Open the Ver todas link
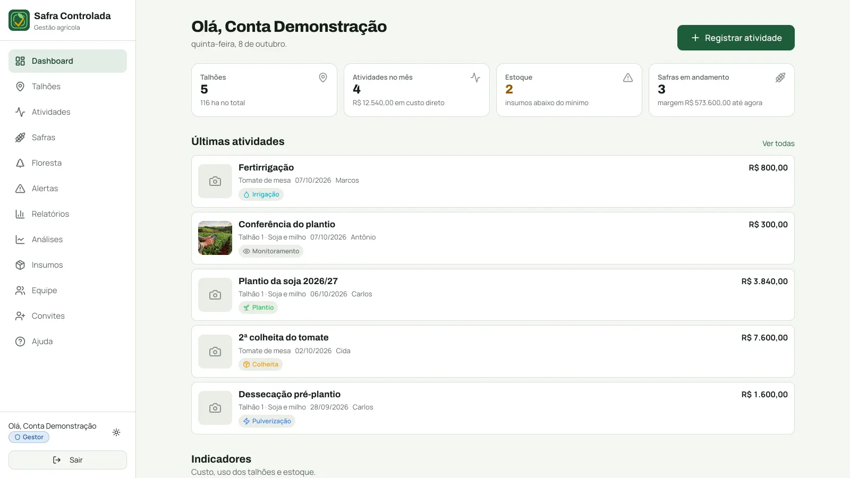Screen dimensions: 850x478 [778, 143]
